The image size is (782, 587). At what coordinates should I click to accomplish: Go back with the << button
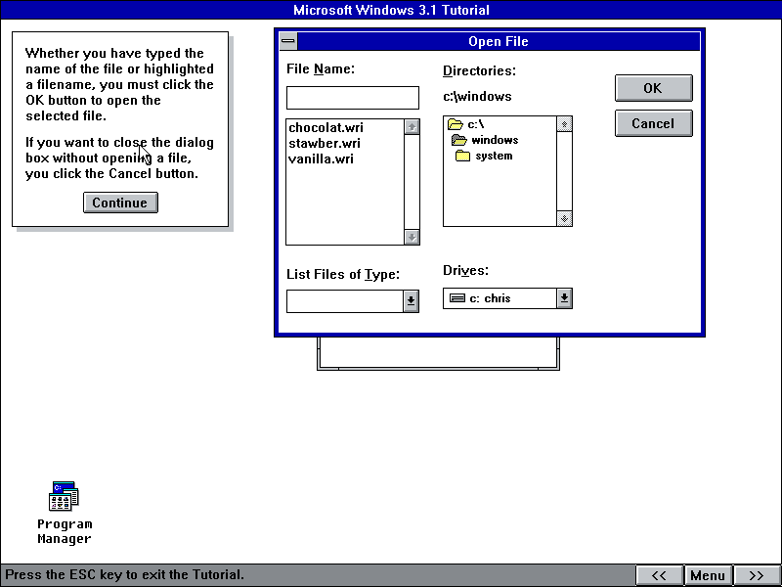pyautogui.click(x=659, y=575)
